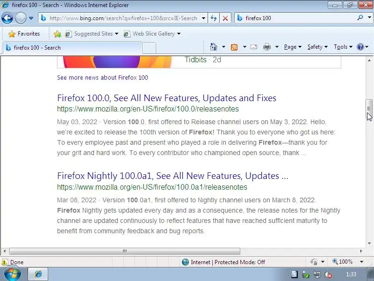This screenshot has height=281, width=374.
Task: Click the magnifier Search icon
Action: pos(360,18)
